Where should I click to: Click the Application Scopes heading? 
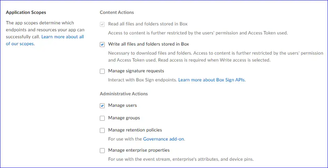[x=26, y=13]
